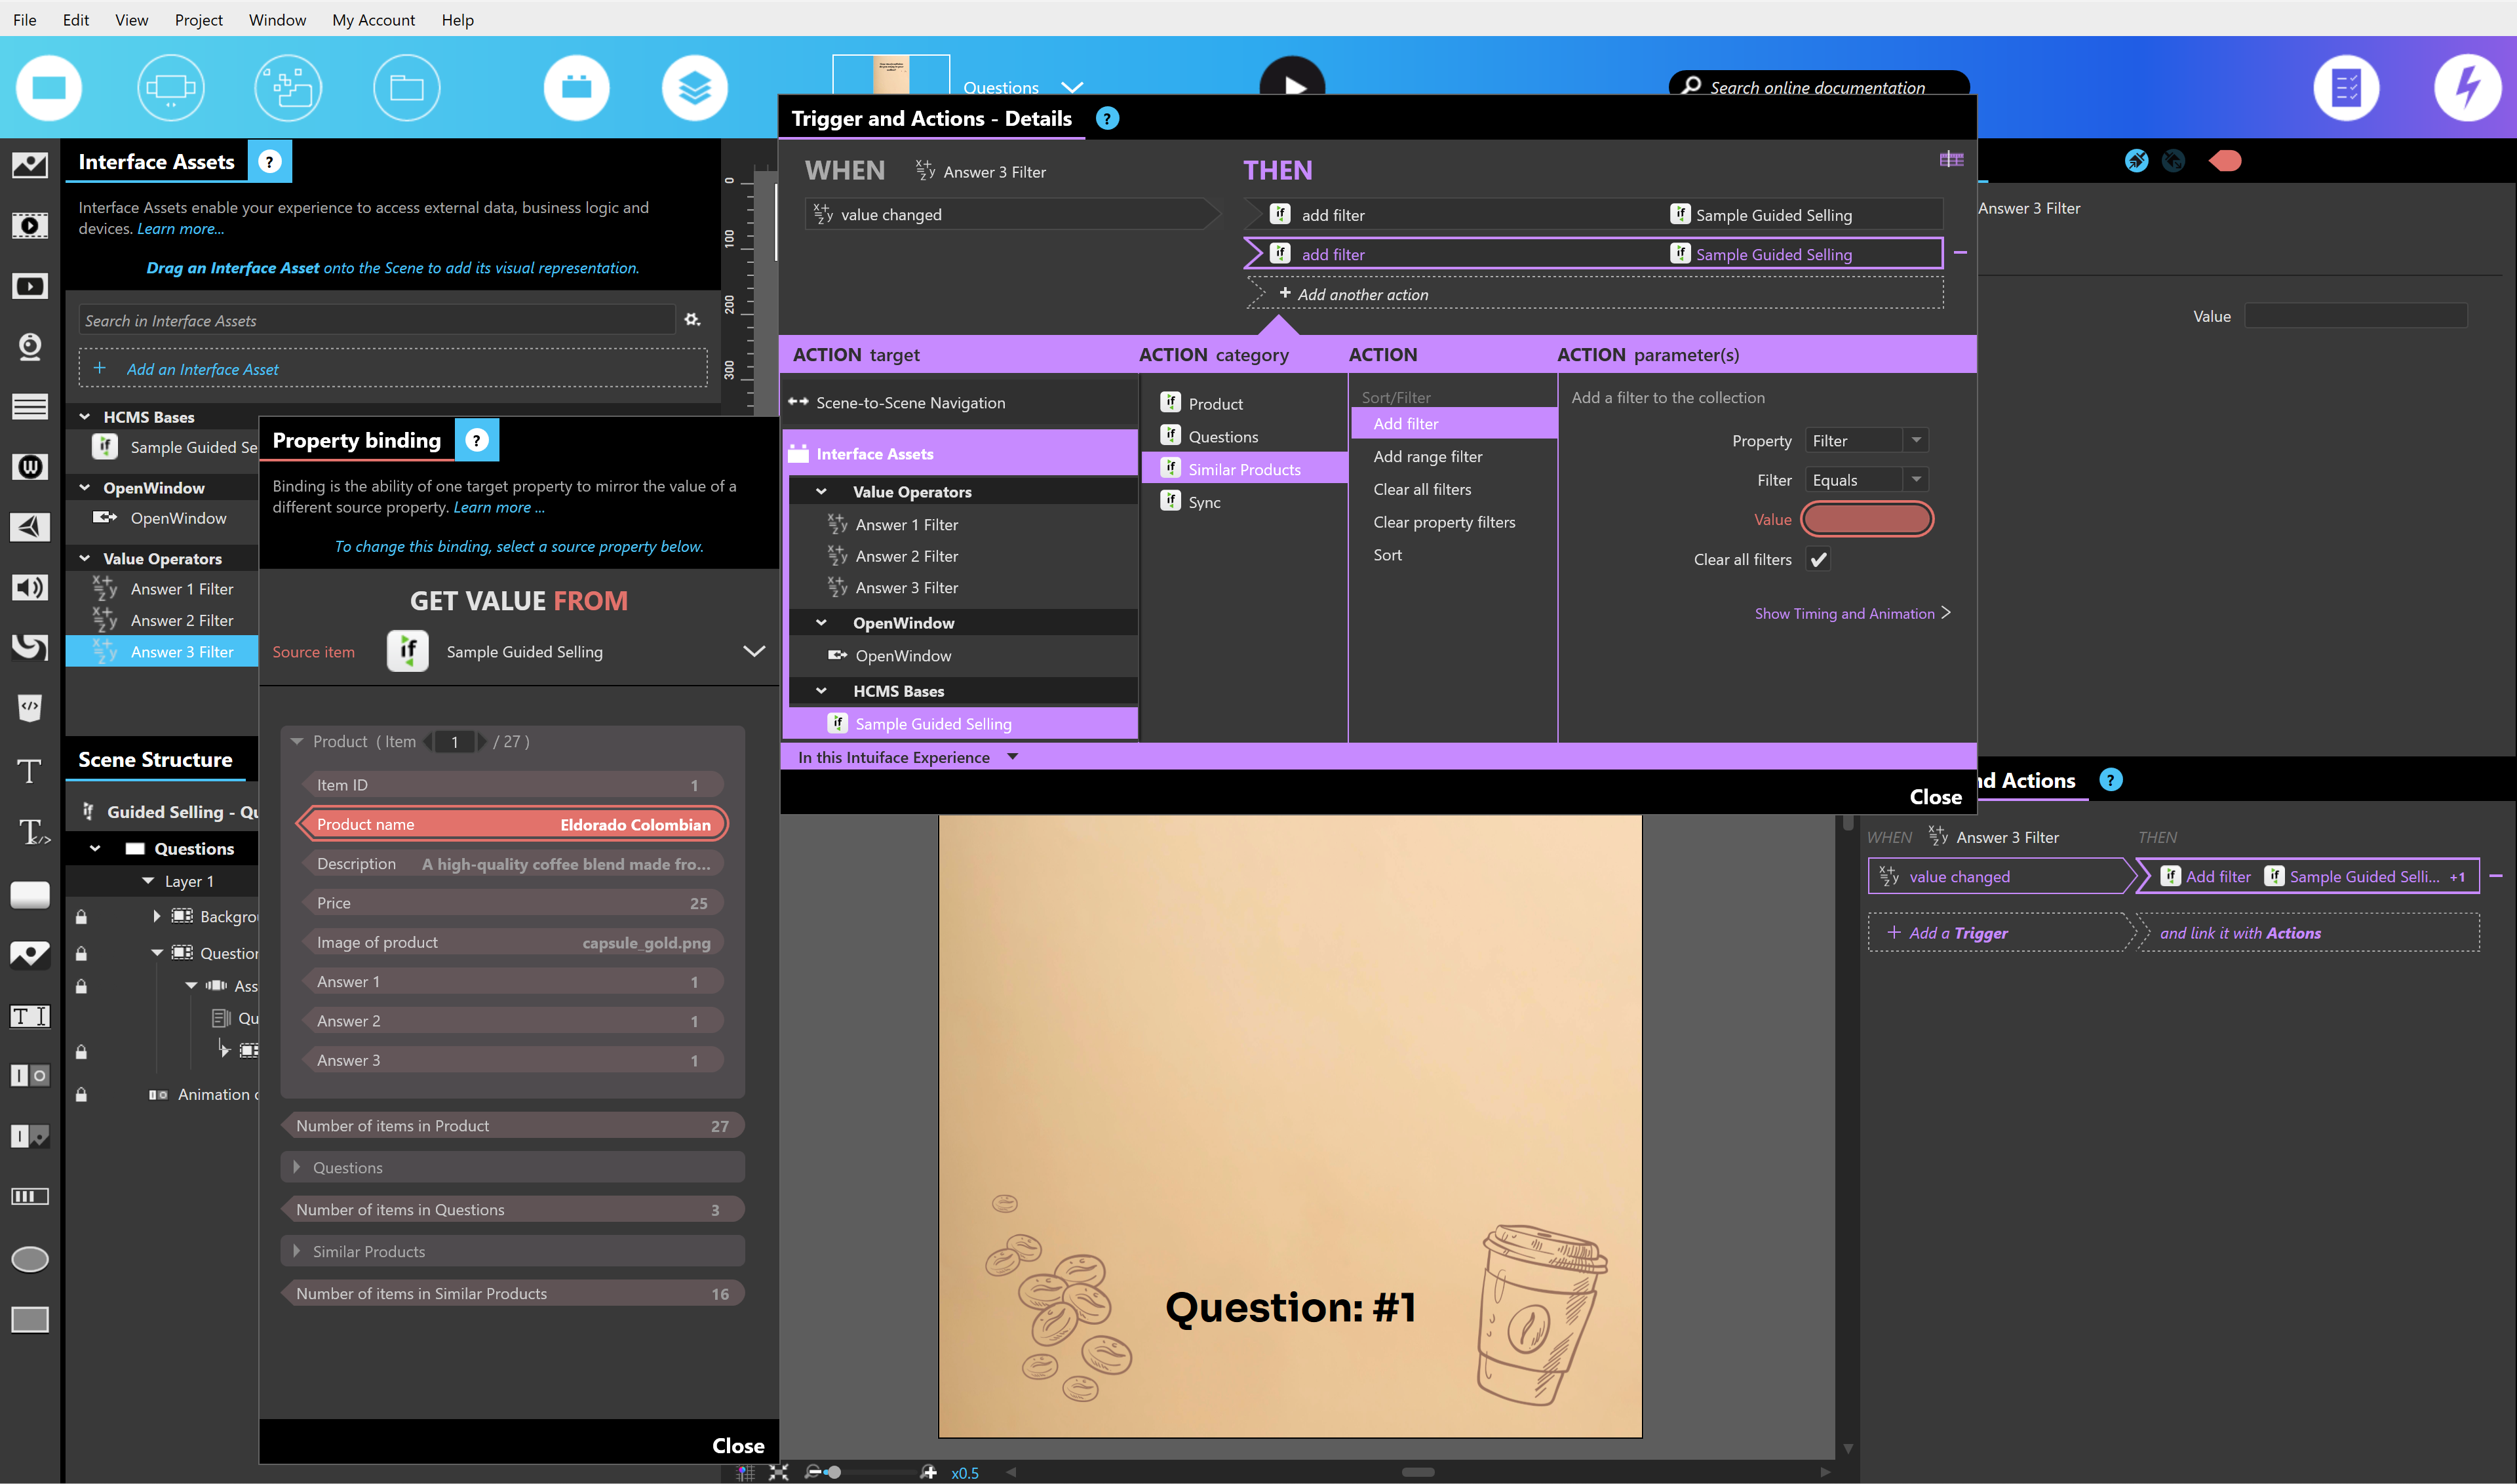Close the Trigger and Actions Details dialog
This screenshot has height=1484, width=2517.
tap(1936, 797)
